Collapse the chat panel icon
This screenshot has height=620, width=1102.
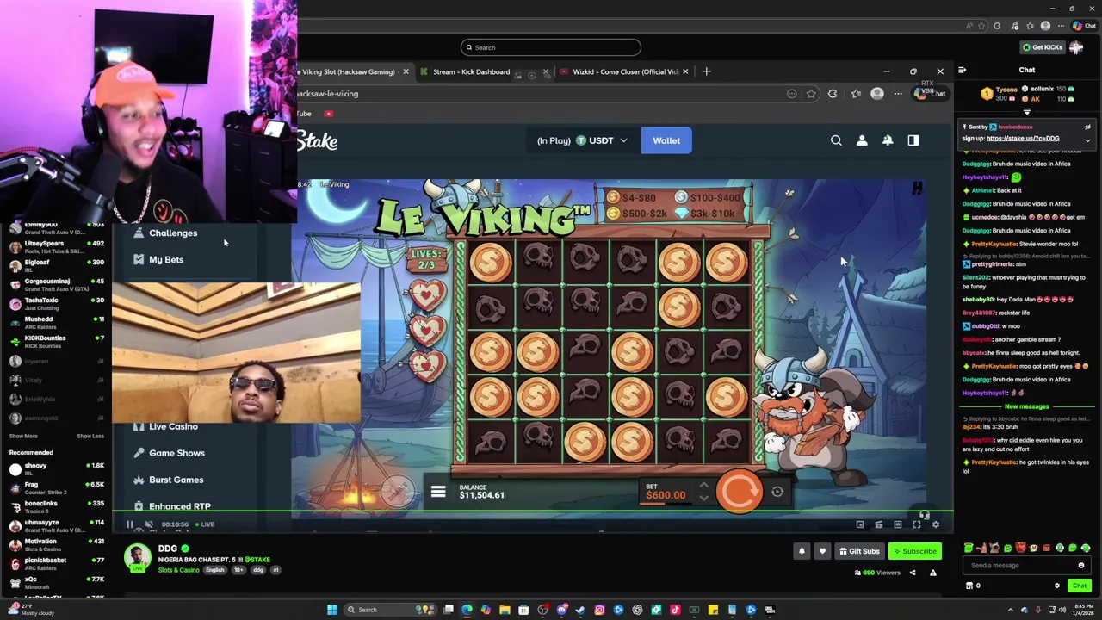click(x=963, y=70)
